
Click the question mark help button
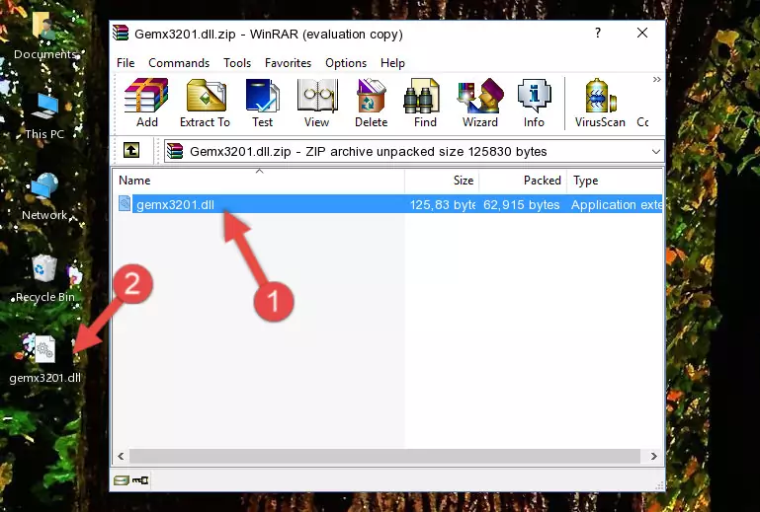click(x=598, y=33)
